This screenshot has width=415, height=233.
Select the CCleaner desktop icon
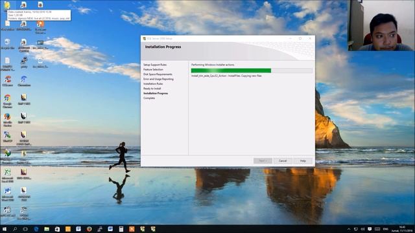click(x=7, y=81)
